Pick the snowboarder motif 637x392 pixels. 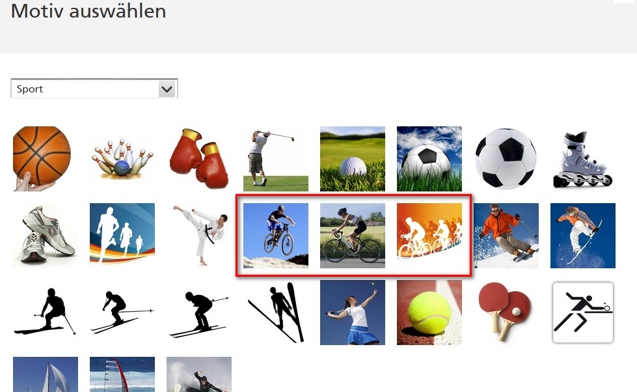pyautogui.click(x=583, y=236)
